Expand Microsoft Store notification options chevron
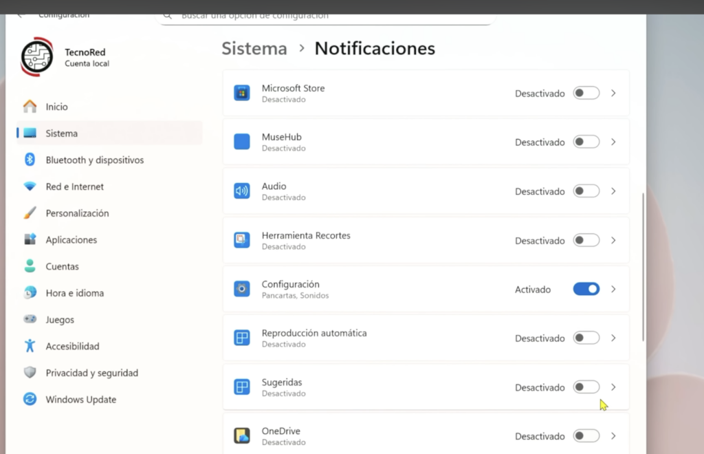The image size is (704, 454). point(613,93)
